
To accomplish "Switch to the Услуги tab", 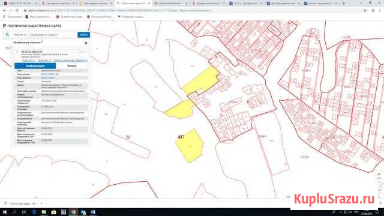I will [71, 66].
